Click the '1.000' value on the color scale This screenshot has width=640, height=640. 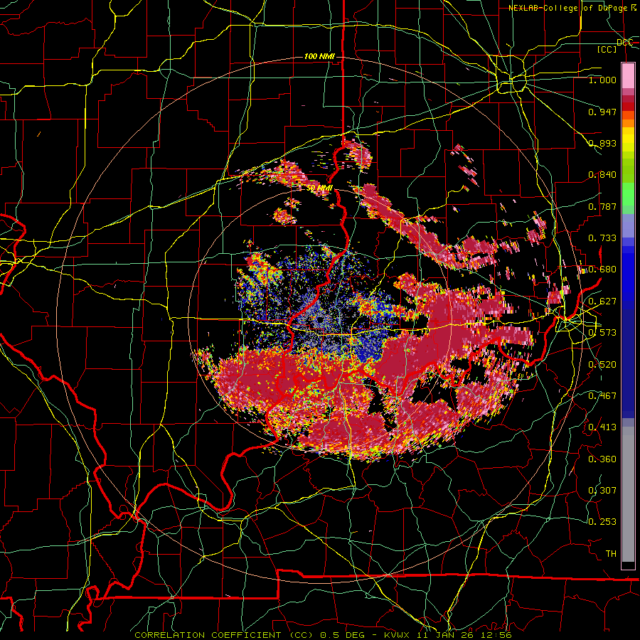[602, 80]
